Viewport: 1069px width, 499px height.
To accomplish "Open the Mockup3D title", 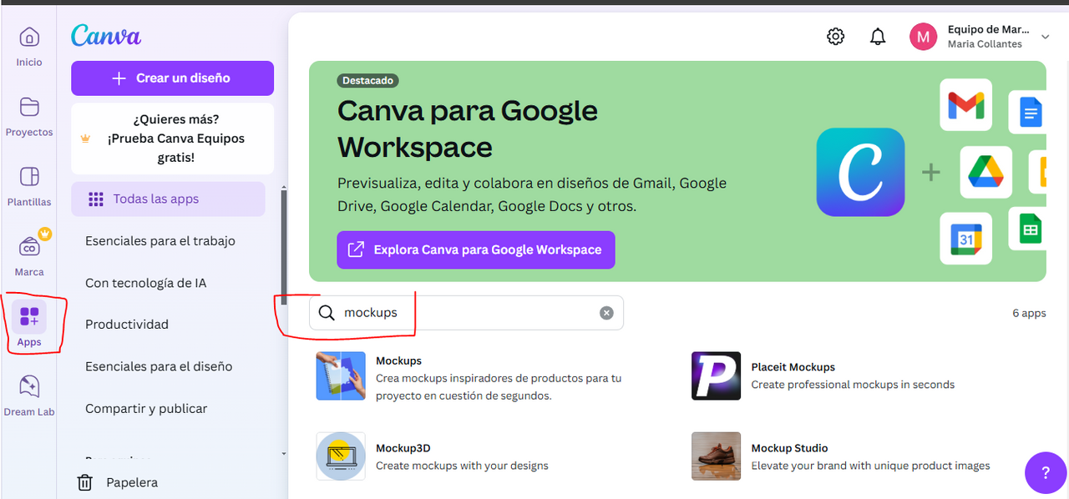I will point(403,448).
